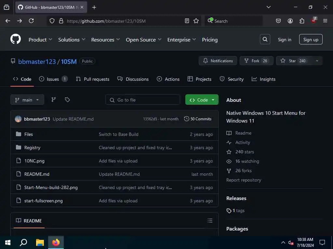Image resolution: width=333 pixels, height=249 pixels.
Task: Switch to the Discussions tab
Action: tap(133, 79)
